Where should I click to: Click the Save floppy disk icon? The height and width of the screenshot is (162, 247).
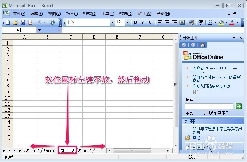[23, 22]
